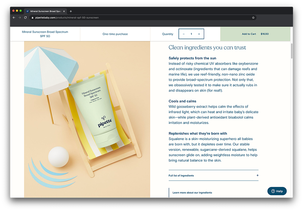Screen dimensions: 303x211
Task: Decrease quantity with the minus button
Action: click(x=184, y=34)
